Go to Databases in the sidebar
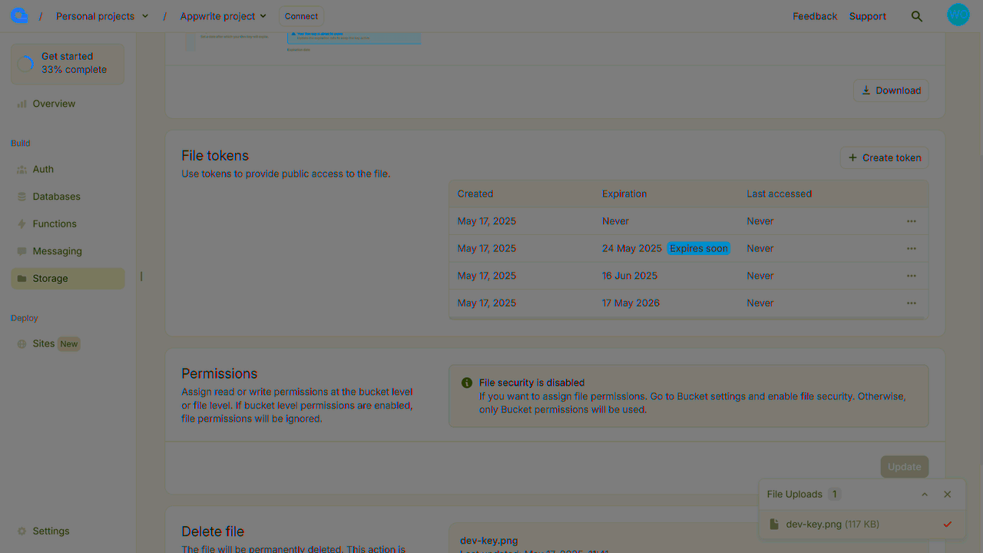Image resolution: width=983 pixels, height=553 pixels. click(x=56, y=197)
